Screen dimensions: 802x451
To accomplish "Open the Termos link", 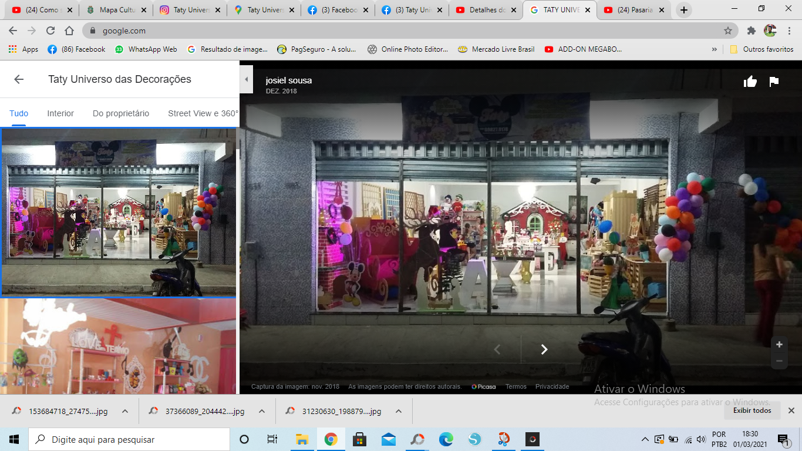I will coord(516,386).
